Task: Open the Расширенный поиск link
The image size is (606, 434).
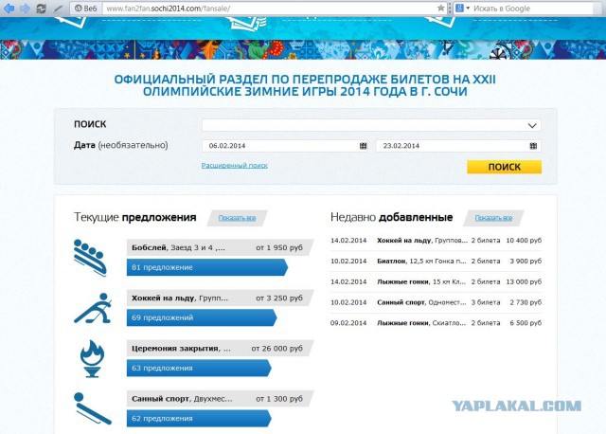Action: coord(234,166)
